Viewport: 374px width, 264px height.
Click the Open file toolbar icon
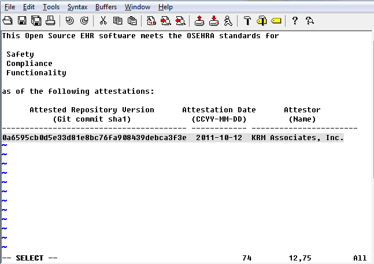point(8,21)
